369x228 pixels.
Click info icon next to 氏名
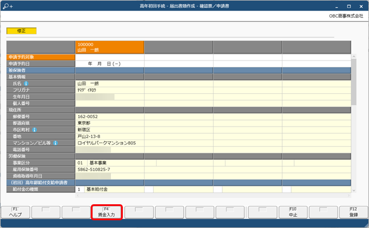pos(26,84)
